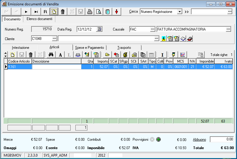Click the hand-with-list icon in the articles toolbar
This screenshot has height=159, width=237.
(96, 54)
